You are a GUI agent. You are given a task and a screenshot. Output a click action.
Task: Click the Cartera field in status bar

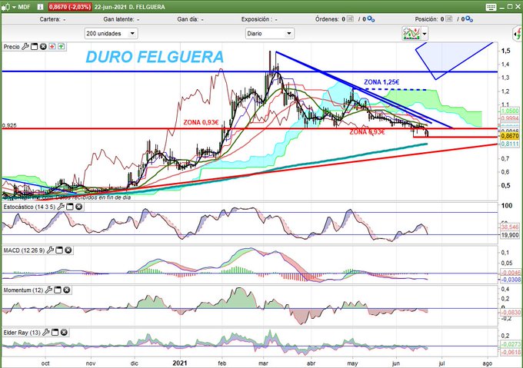[52, 19]
